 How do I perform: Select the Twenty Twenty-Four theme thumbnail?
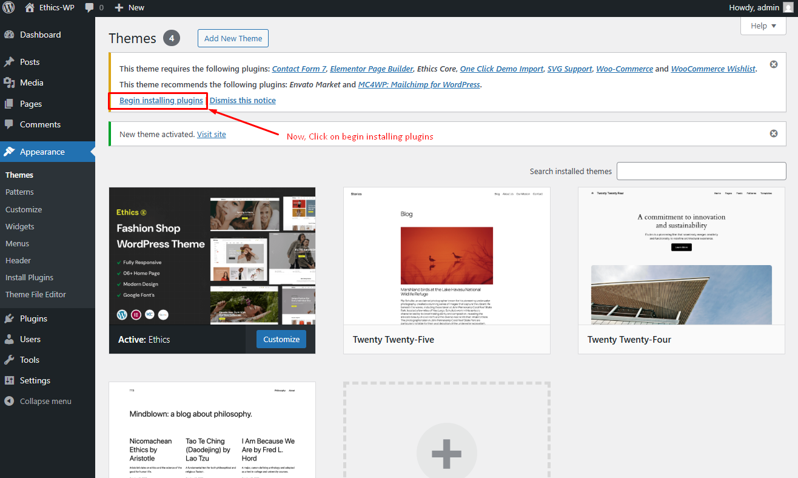click(x=682, y=256)
